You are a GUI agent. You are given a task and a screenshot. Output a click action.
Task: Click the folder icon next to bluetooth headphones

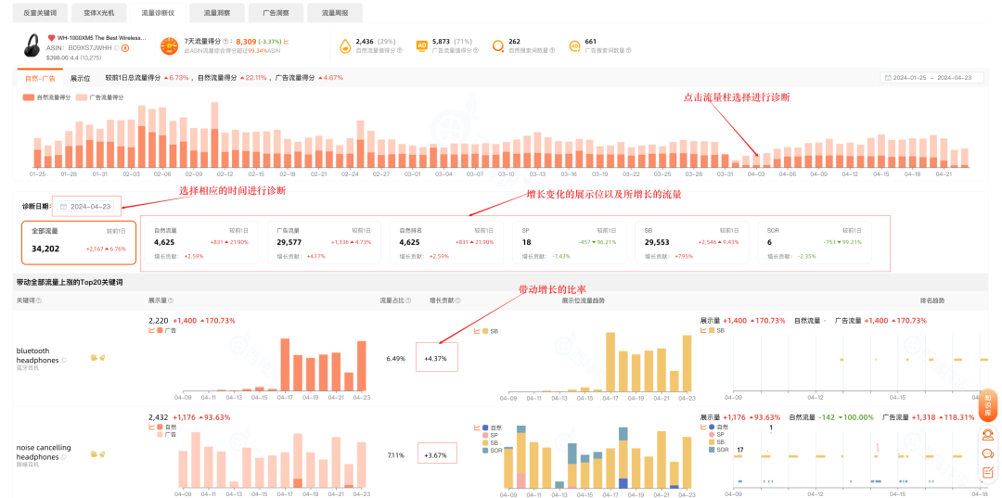point(93,356)
